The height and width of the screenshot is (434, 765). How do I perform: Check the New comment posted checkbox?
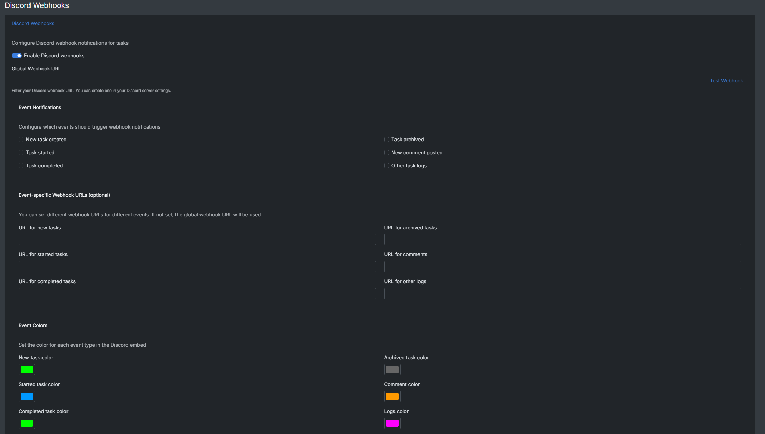[x=386, y=153]
